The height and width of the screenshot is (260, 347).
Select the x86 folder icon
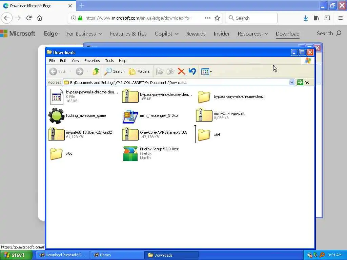tap(56, 154)
